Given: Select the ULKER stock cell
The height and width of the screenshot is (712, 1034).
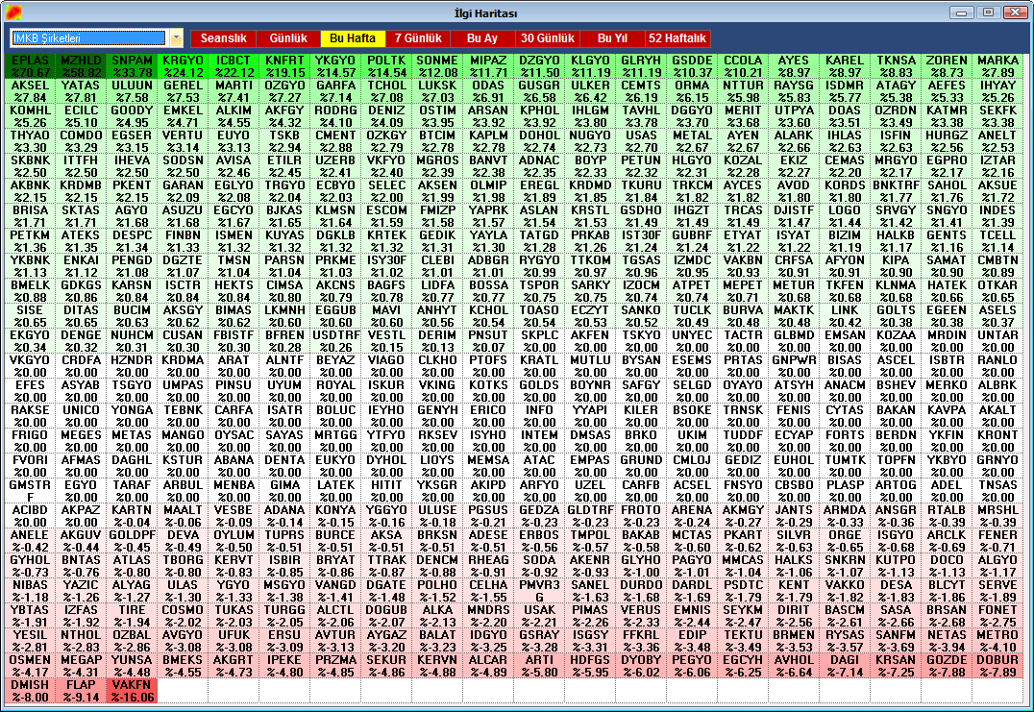Looking at the screenshot, I should coord(590,91).
